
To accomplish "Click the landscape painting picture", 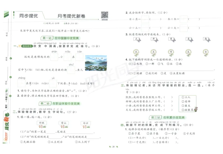I will 96,63.
